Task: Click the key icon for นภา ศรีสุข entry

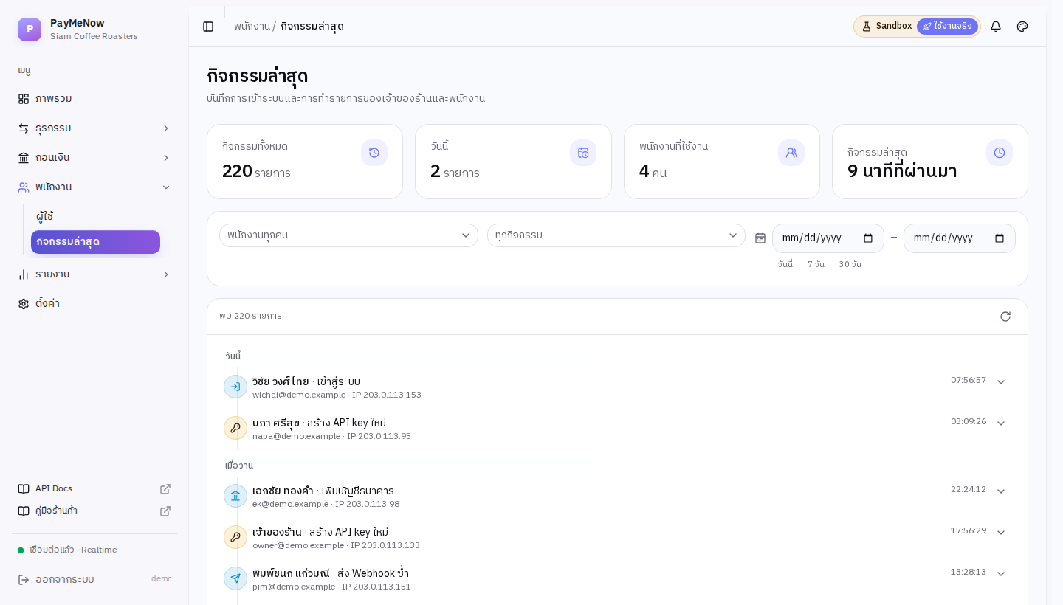Action: (x=235, y=428)
